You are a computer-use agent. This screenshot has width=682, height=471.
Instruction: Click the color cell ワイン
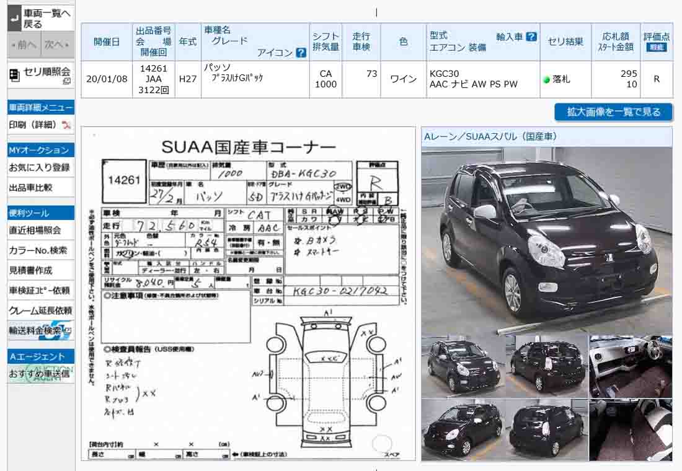click(403, 79)
